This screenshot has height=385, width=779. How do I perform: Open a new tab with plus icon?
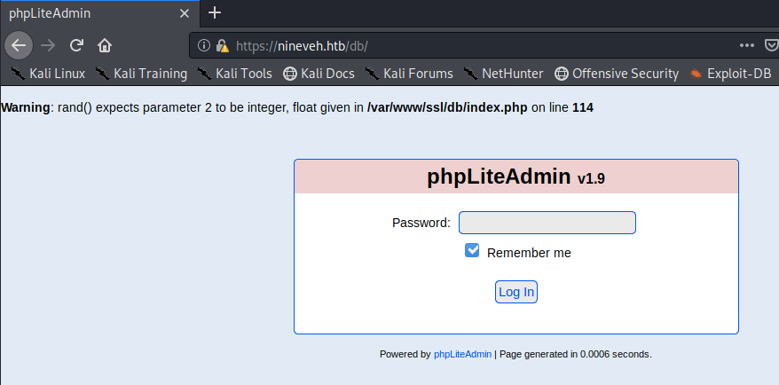(x=214, y=13)
